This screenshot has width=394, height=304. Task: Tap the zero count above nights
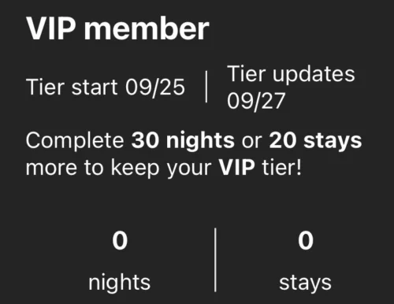tap(120, 241)
